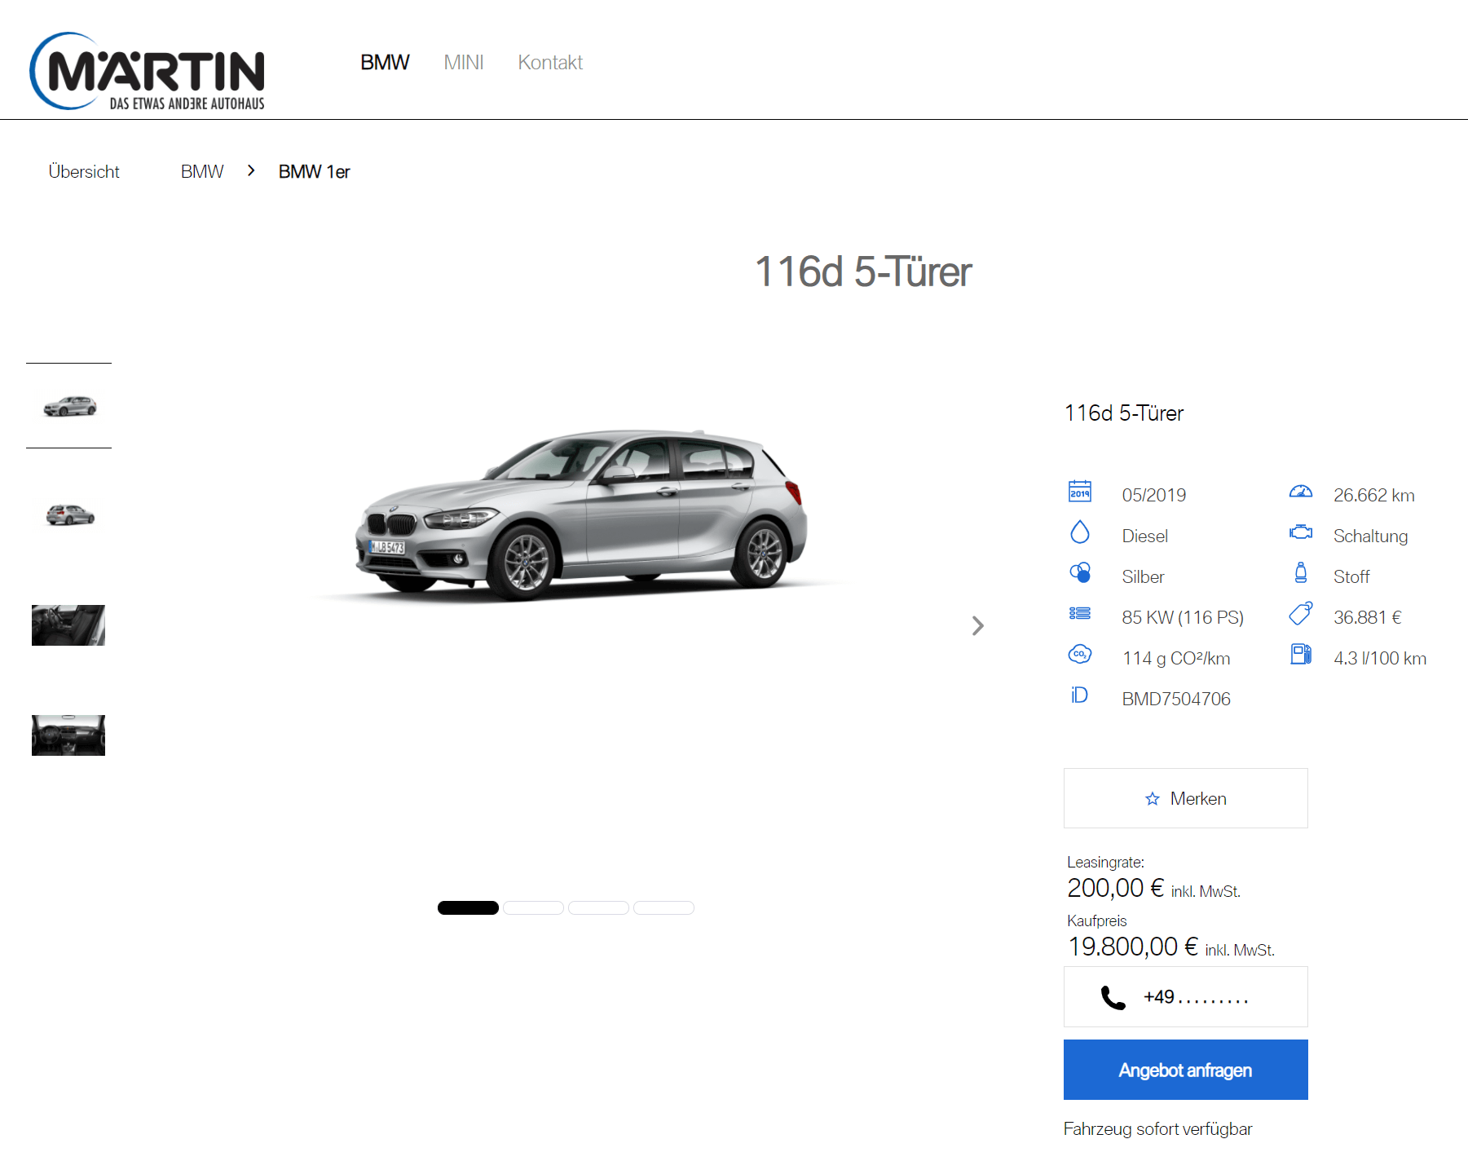1468x1161 pixels.
Task: Select third carousel indicator pill
Action: click(x=598, y=907)
